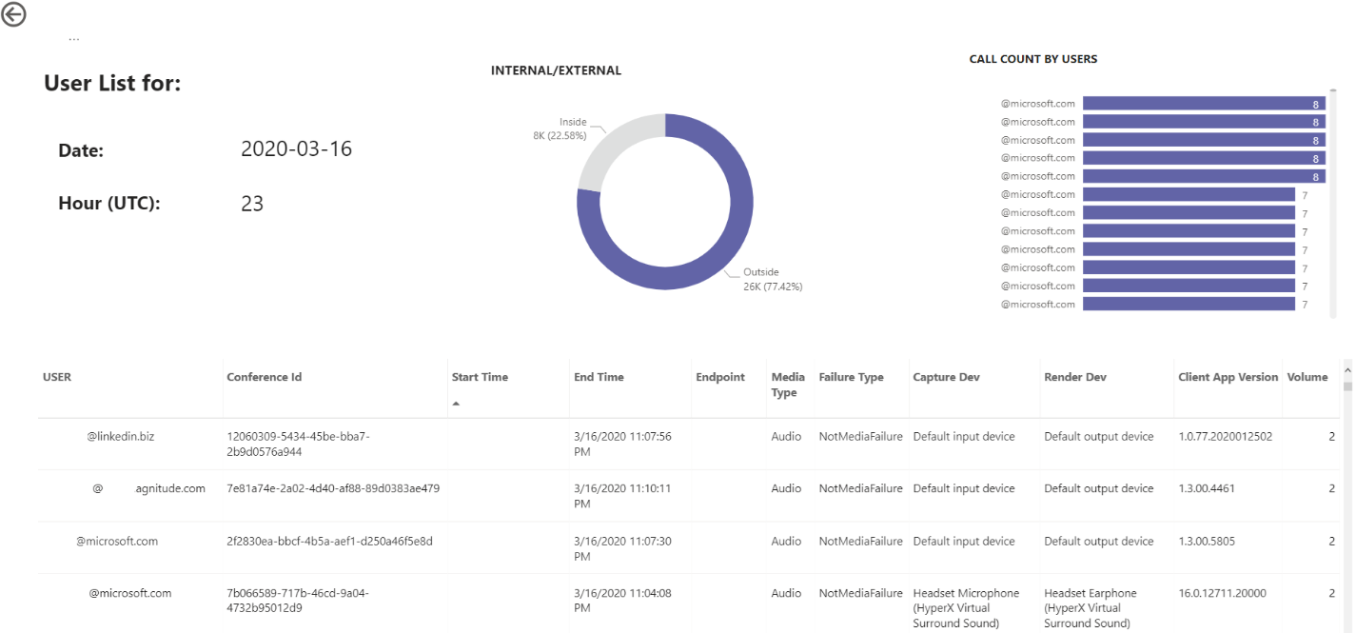Viewport: 1356px width, 633px height.
Task: Click the User List for: heading
Action: click(112, 83)
